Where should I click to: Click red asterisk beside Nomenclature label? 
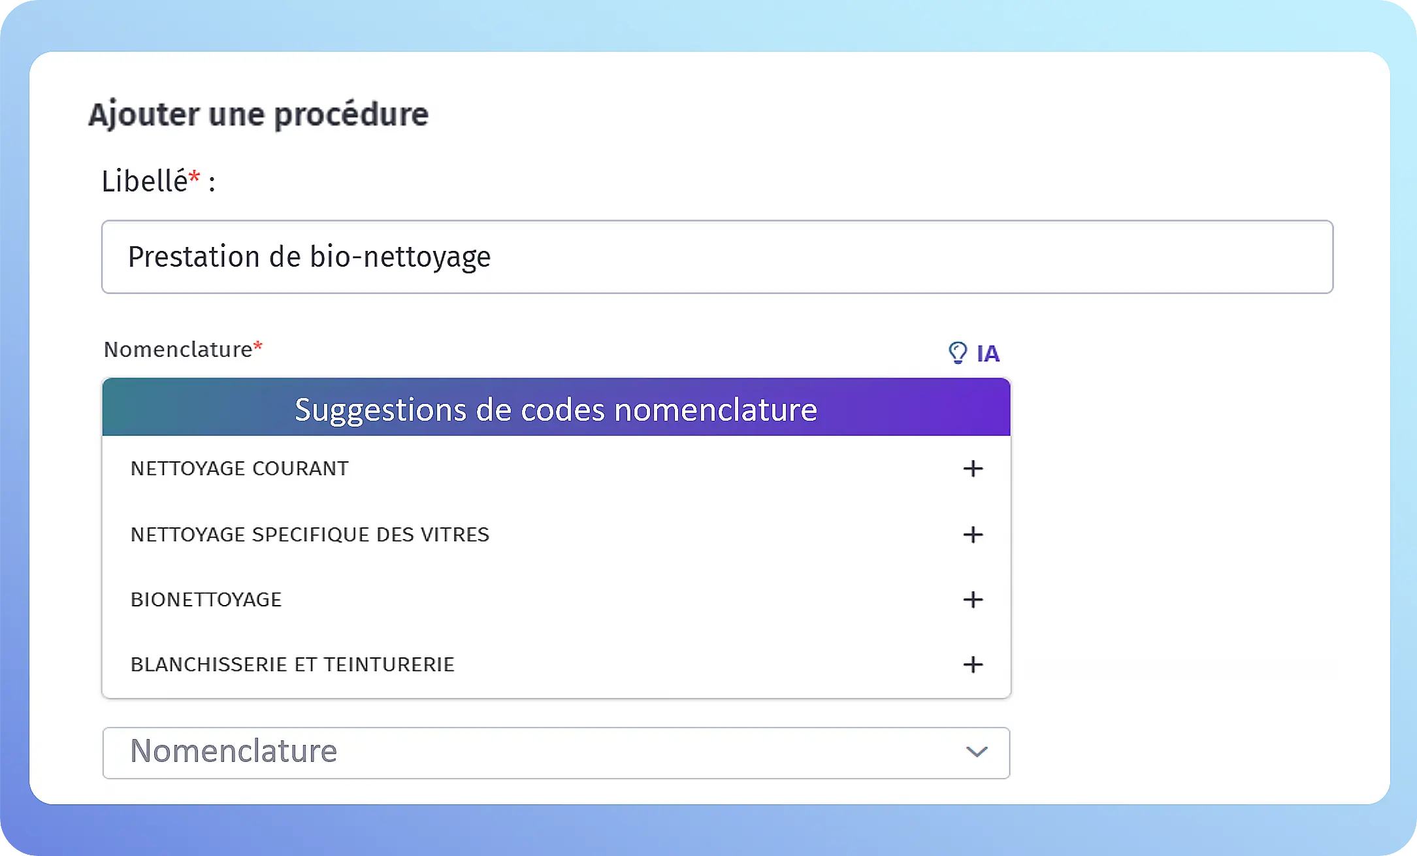click(258, 346)
